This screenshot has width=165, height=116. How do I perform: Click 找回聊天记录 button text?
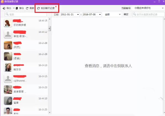coord(48,8)
